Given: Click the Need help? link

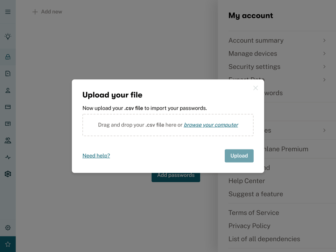Looking at the screenshot, I should [96, 155].
